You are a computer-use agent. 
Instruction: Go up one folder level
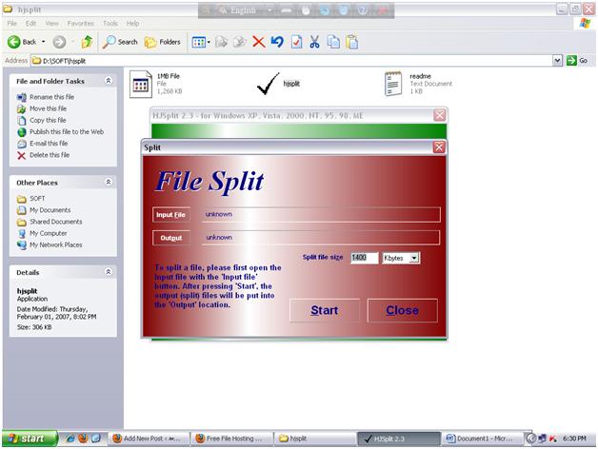(88, 42)
